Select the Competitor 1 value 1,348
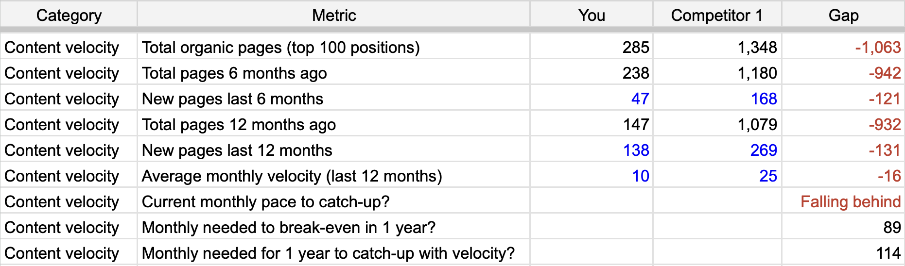The height and width of the screenshot is (266, 905). [x=757, y=48]
